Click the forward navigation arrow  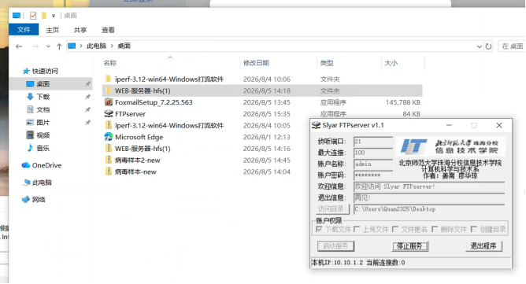pos(35,46)
